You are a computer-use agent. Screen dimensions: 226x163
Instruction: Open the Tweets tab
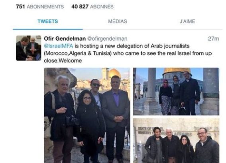[x=48, y=21]
